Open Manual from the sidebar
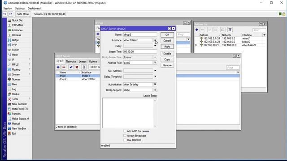287x161 pixels. coord(16,124)
